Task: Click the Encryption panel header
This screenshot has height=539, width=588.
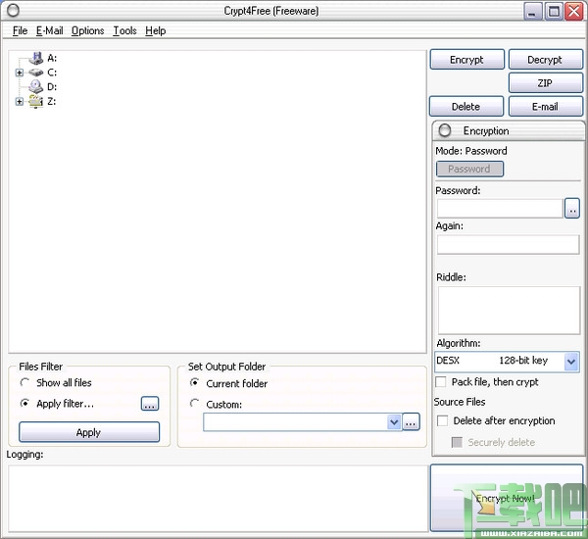Action: coord(509,130)
